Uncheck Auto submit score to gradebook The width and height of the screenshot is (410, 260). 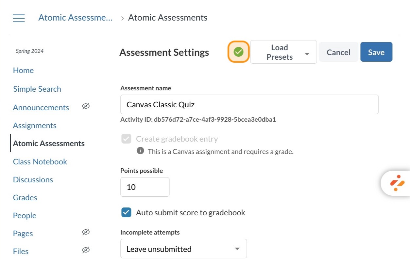coord(126,213)
